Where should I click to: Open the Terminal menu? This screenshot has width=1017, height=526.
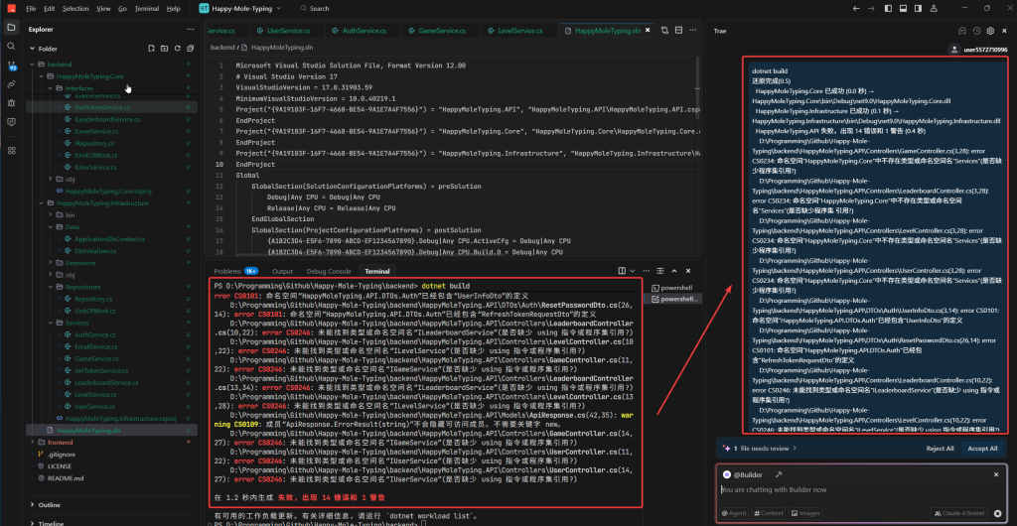coord(147,8)
